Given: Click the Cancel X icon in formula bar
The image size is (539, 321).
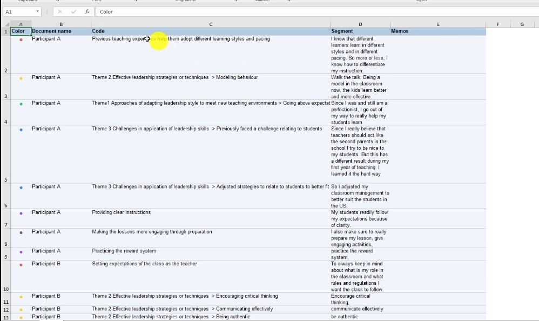Looking at the screenshot, I should (60, 11).
